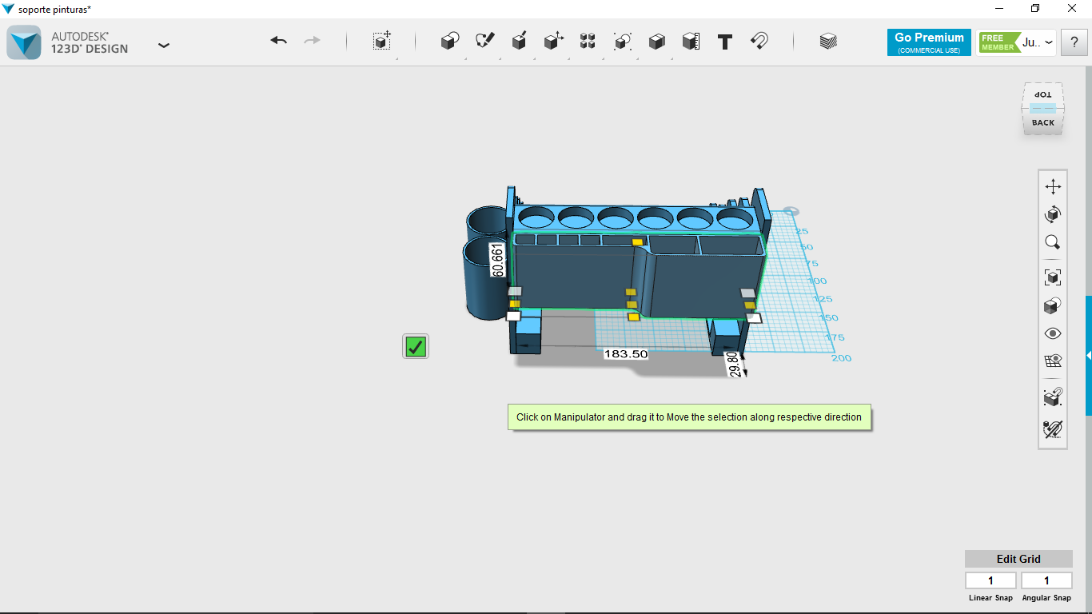This screenshot has height=614, width=1092.
Task: Open Help with the question mark
Action: point(1074,42)
